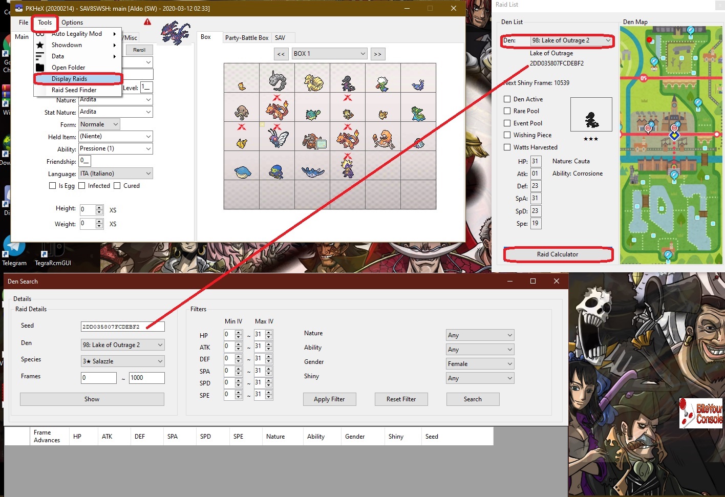Click the Show button in Den Search
This screenshot has width=725, height=497.
pyautogui.click(x=92, y=399)
